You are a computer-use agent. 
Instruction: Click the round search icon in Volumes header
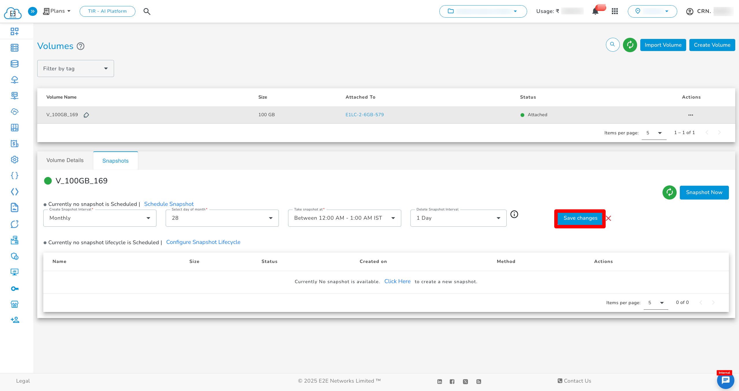(x=613, y=45)
